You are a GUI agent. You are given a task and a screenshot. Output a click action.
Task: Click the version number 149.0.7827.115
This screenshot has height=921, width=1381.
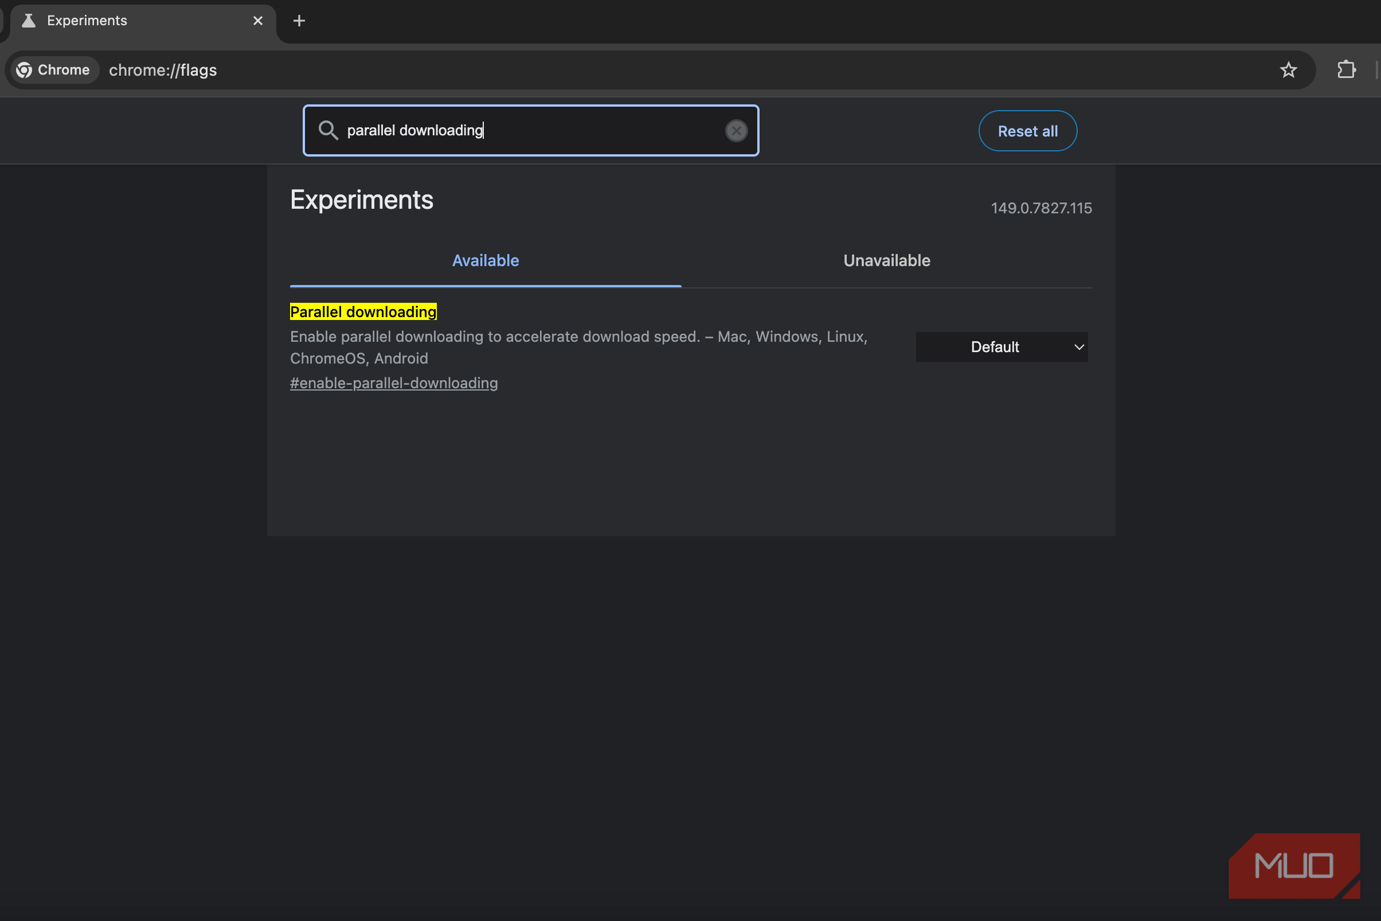pos(1041,209)
